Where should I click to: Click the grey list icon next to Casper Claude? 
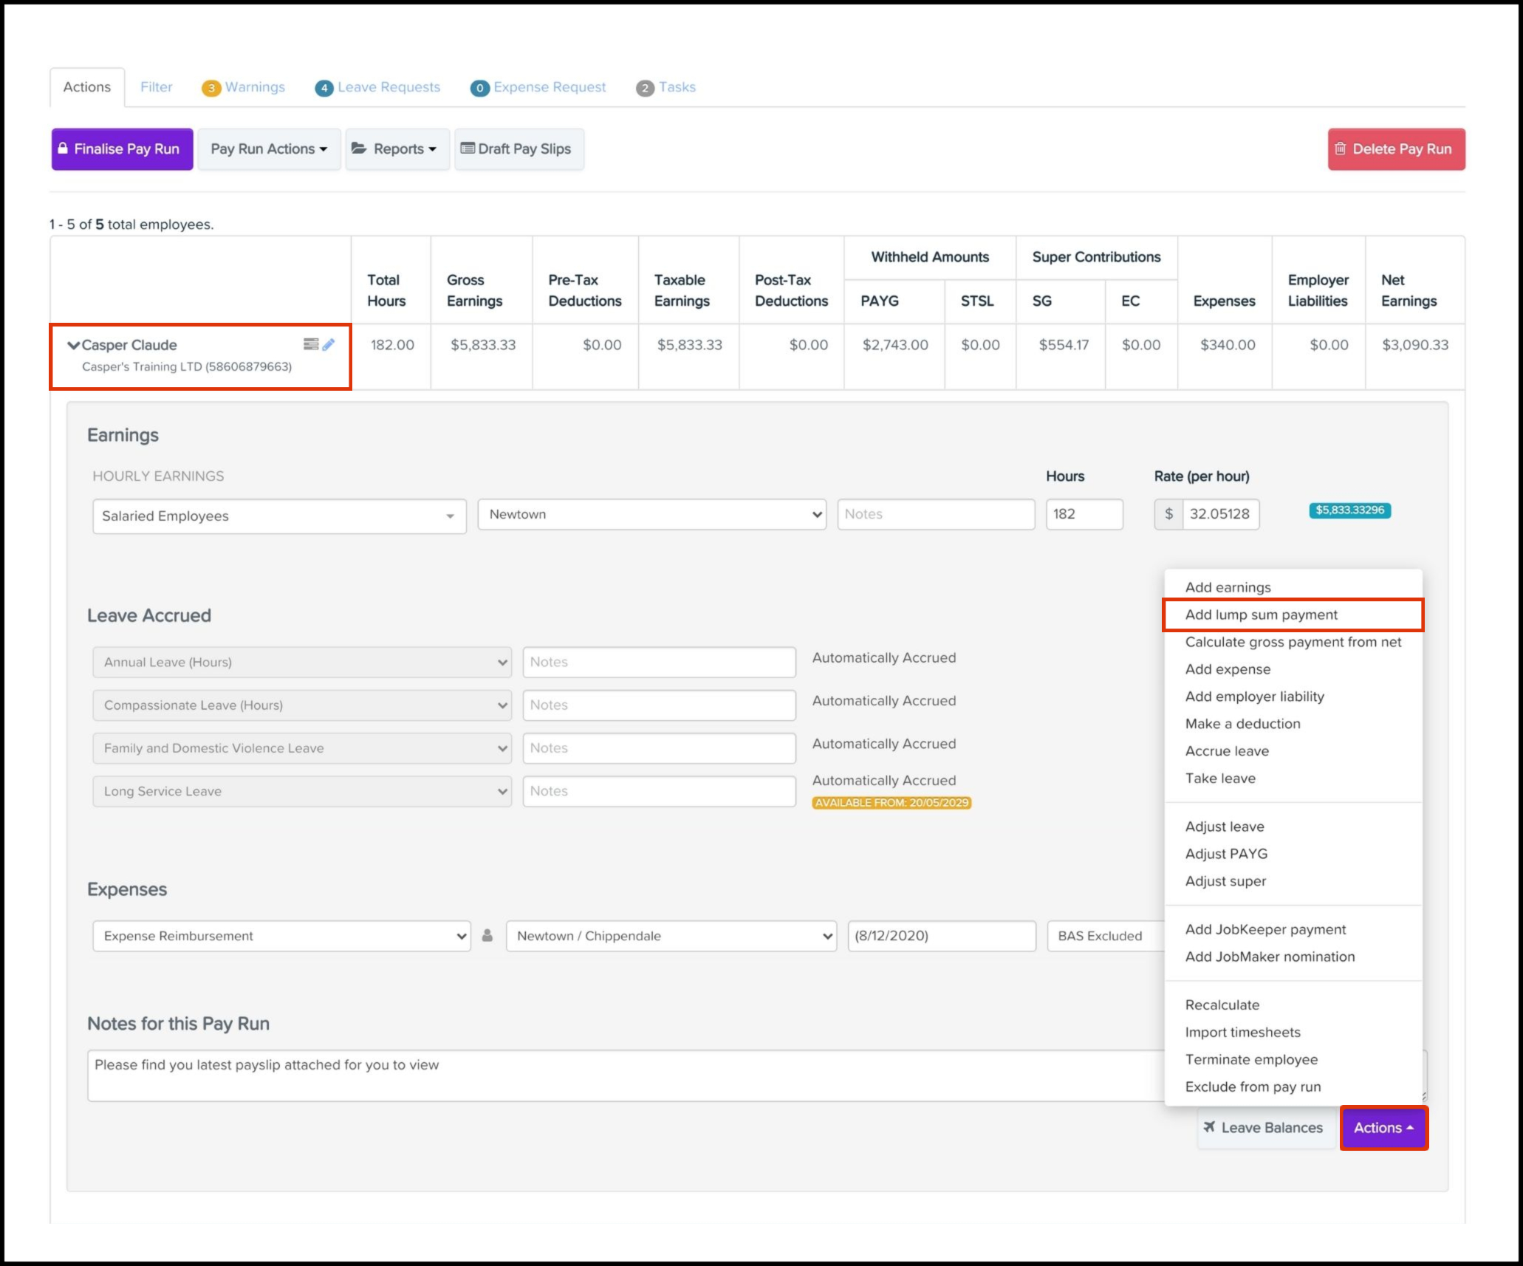[x=311, y=344]
